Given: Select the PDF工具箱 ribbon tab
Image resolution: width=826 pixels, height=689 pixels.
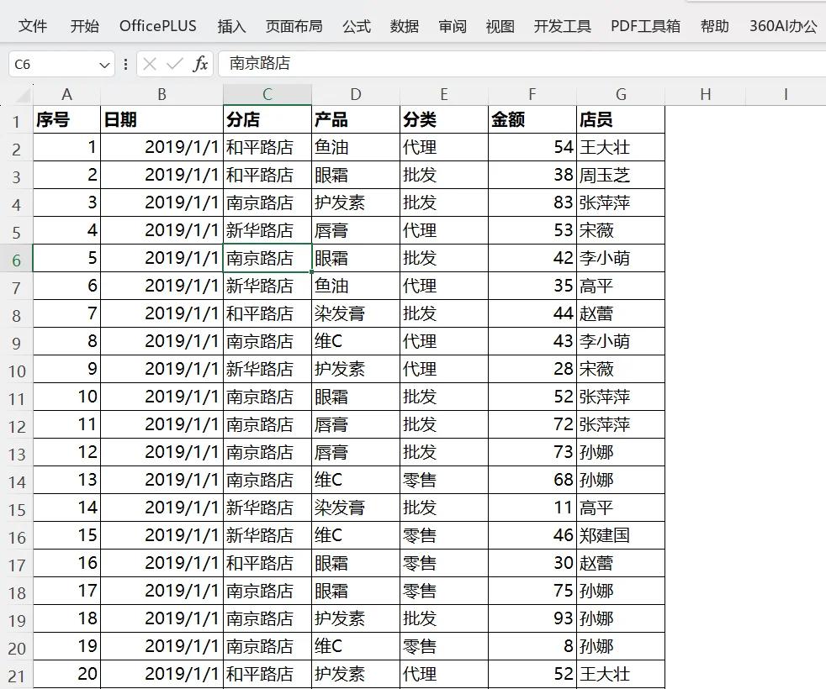Looking at the screenshot, I should [x=643, y=26].
